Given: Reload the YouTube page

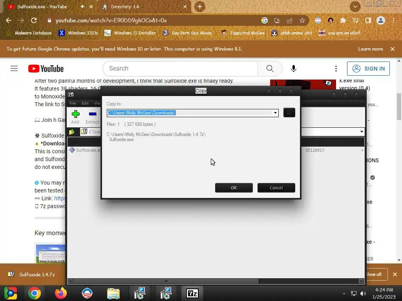Looking at the screenshot, I should click(34, 20).
